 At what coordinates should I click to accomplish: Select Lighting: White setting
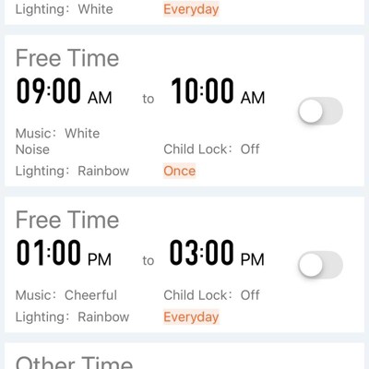(65, 9)
